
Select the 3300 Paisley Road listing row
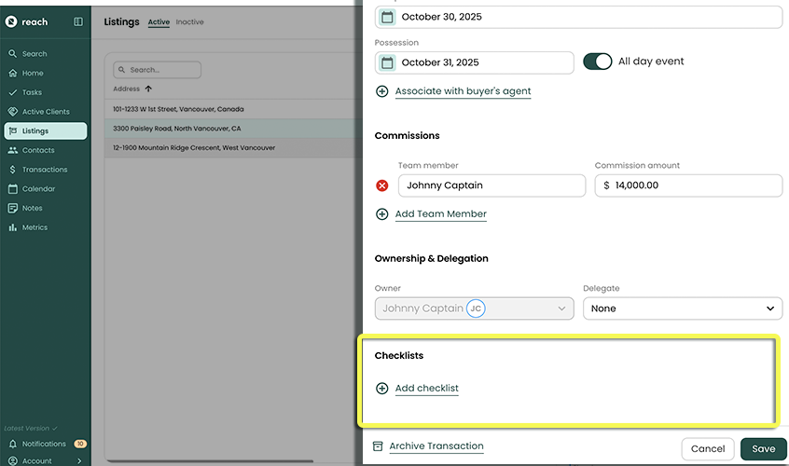[x=177, y=129]
